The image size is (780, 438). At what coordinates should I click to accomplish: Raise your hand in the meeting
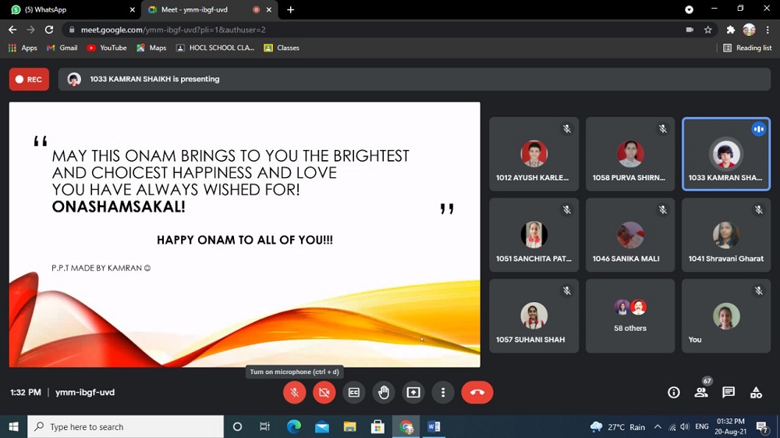click(384, 392)
